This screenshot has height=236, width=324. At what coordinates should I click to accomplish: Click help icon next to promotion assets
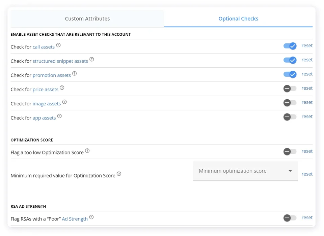pos(75,74)
